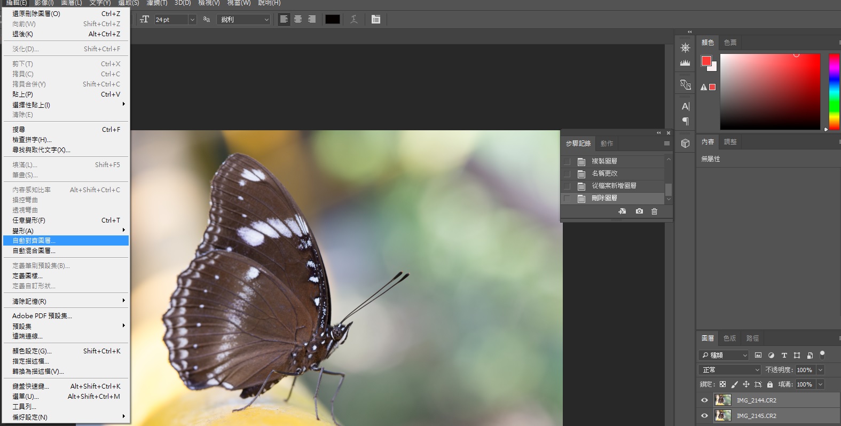Open the clone source panel icon
Viewport: 841px width, 426px height.
click(x=685, y=84)
